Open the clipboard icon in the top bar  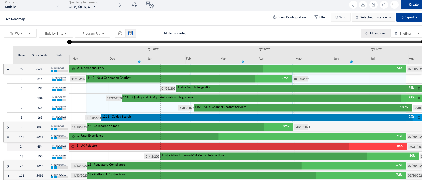pyautogui.click(x=373, y=5)
